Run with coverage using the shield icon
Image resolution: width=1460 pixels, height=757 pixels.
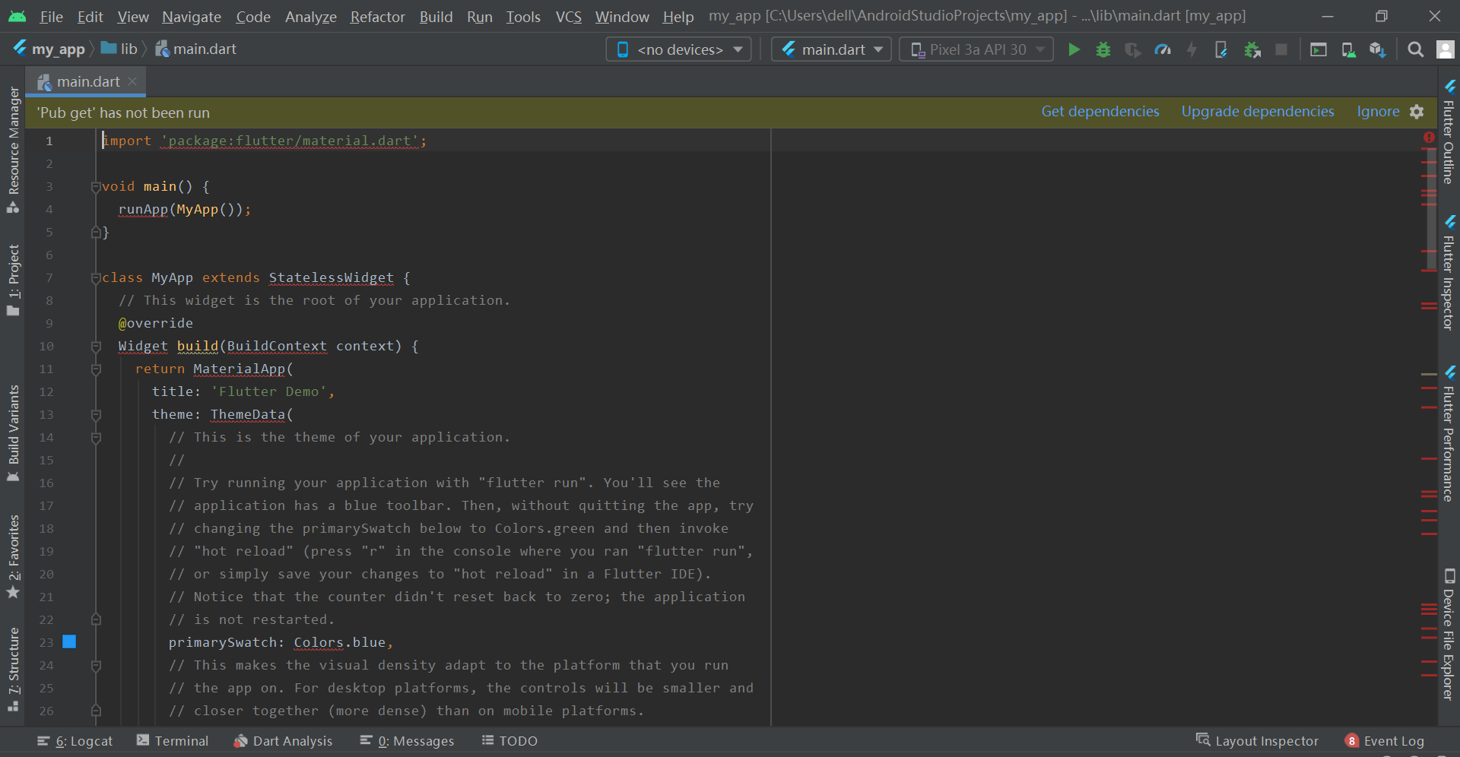coord(1133,49)
